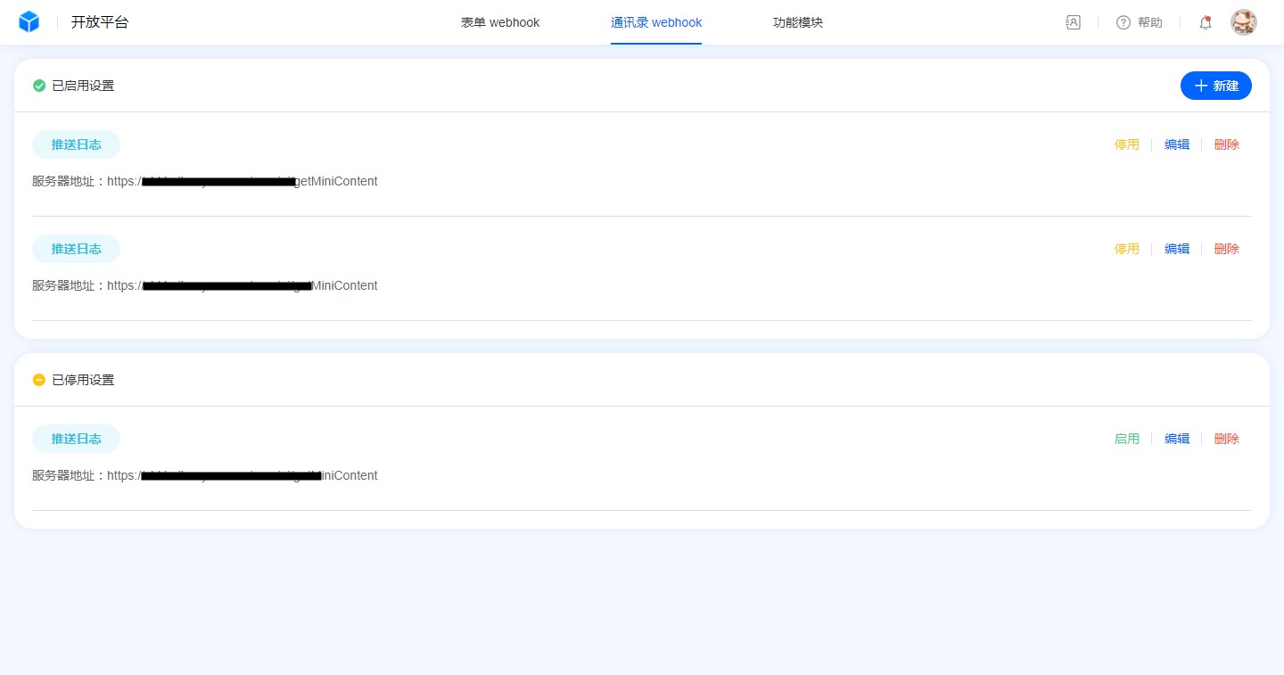Click the help question mark icon
Screen dimensions: 1284x675
[x=1123, y=22]
